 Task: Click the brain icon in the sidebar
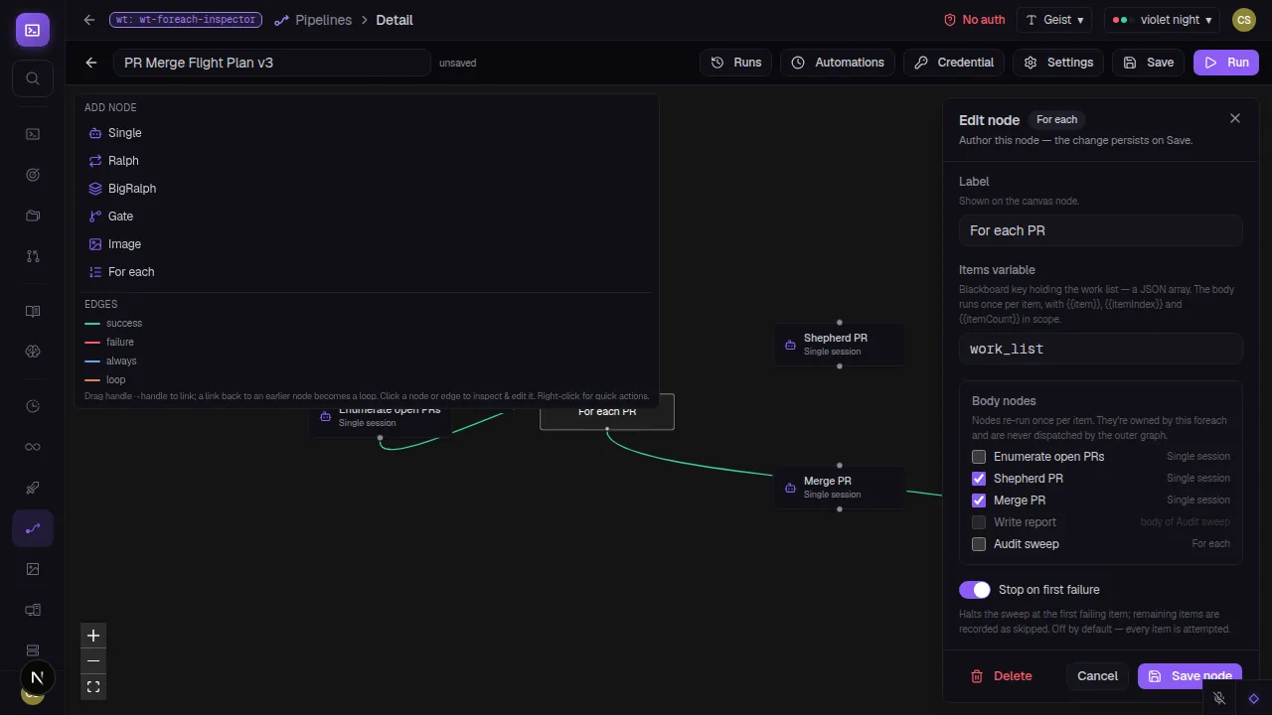(x=33, y=352)
